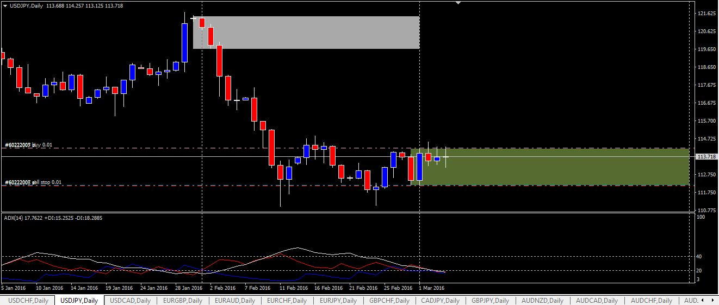
Task: Select the GBPCHF,Daily chart tab
Action: click(x=389, y=301)
